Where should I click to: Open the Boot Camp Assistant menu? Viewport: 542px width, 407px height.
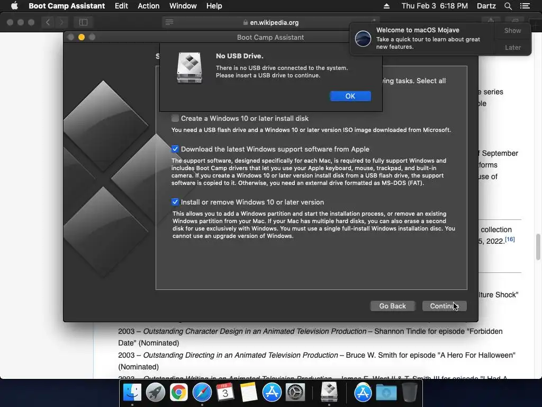pos(67,6)
